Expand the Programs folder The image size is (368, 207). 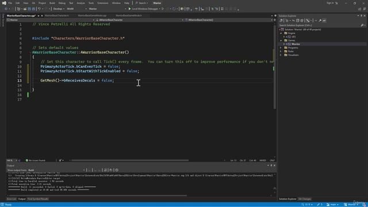[281, 48]
